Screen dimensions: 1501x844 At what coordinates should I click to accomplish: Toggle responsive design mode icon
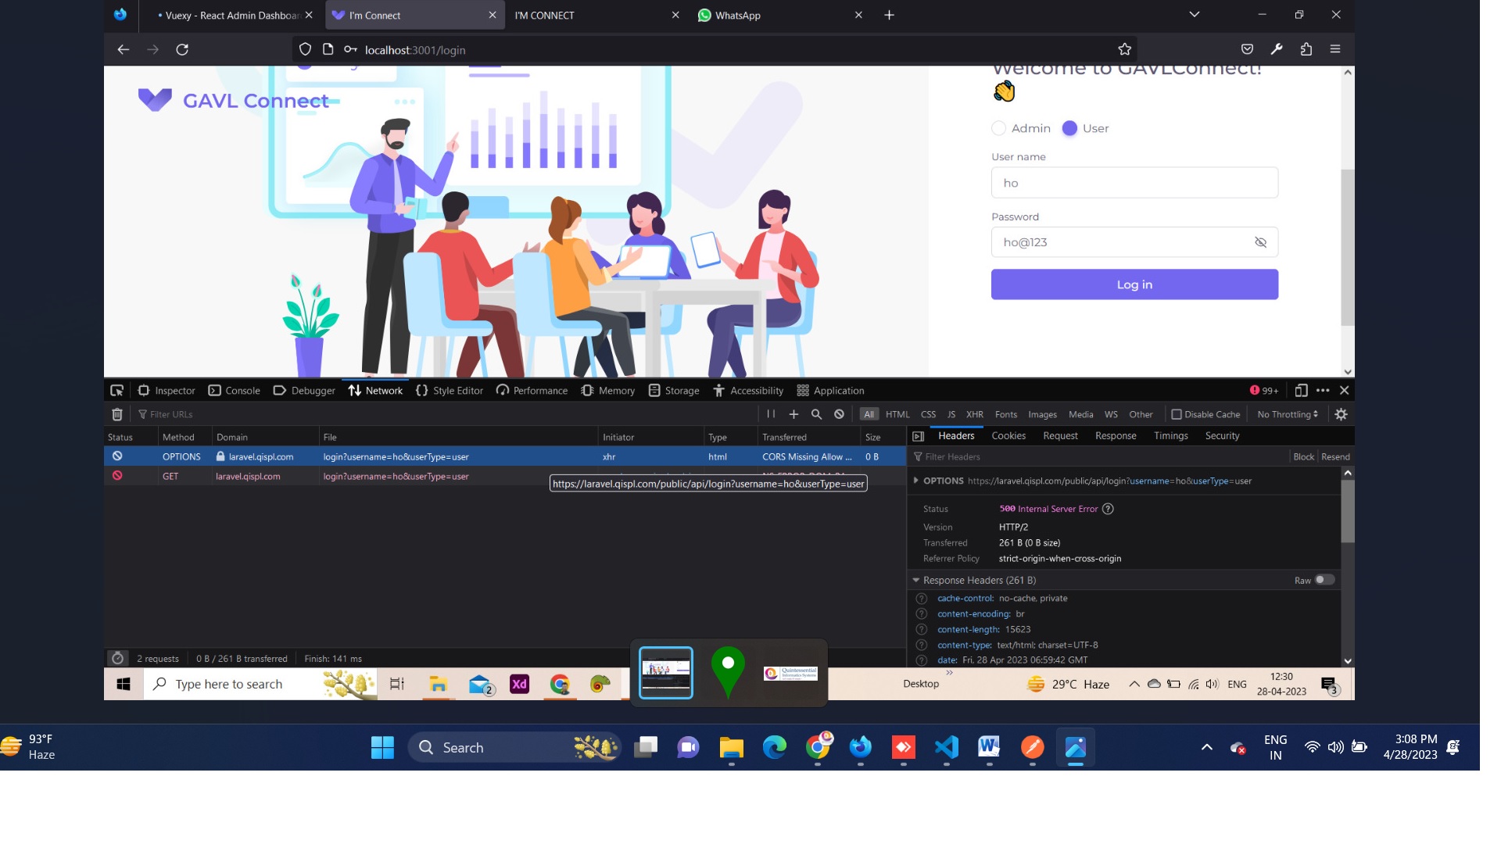coord(1301,390)
